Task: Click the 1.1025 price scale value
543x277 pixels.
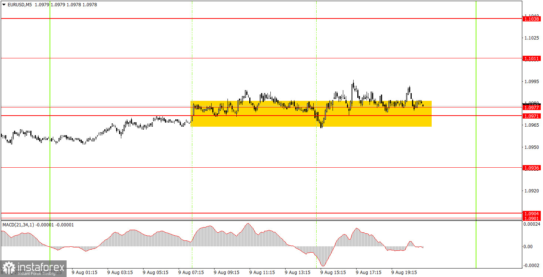Action: pos(532,38)
